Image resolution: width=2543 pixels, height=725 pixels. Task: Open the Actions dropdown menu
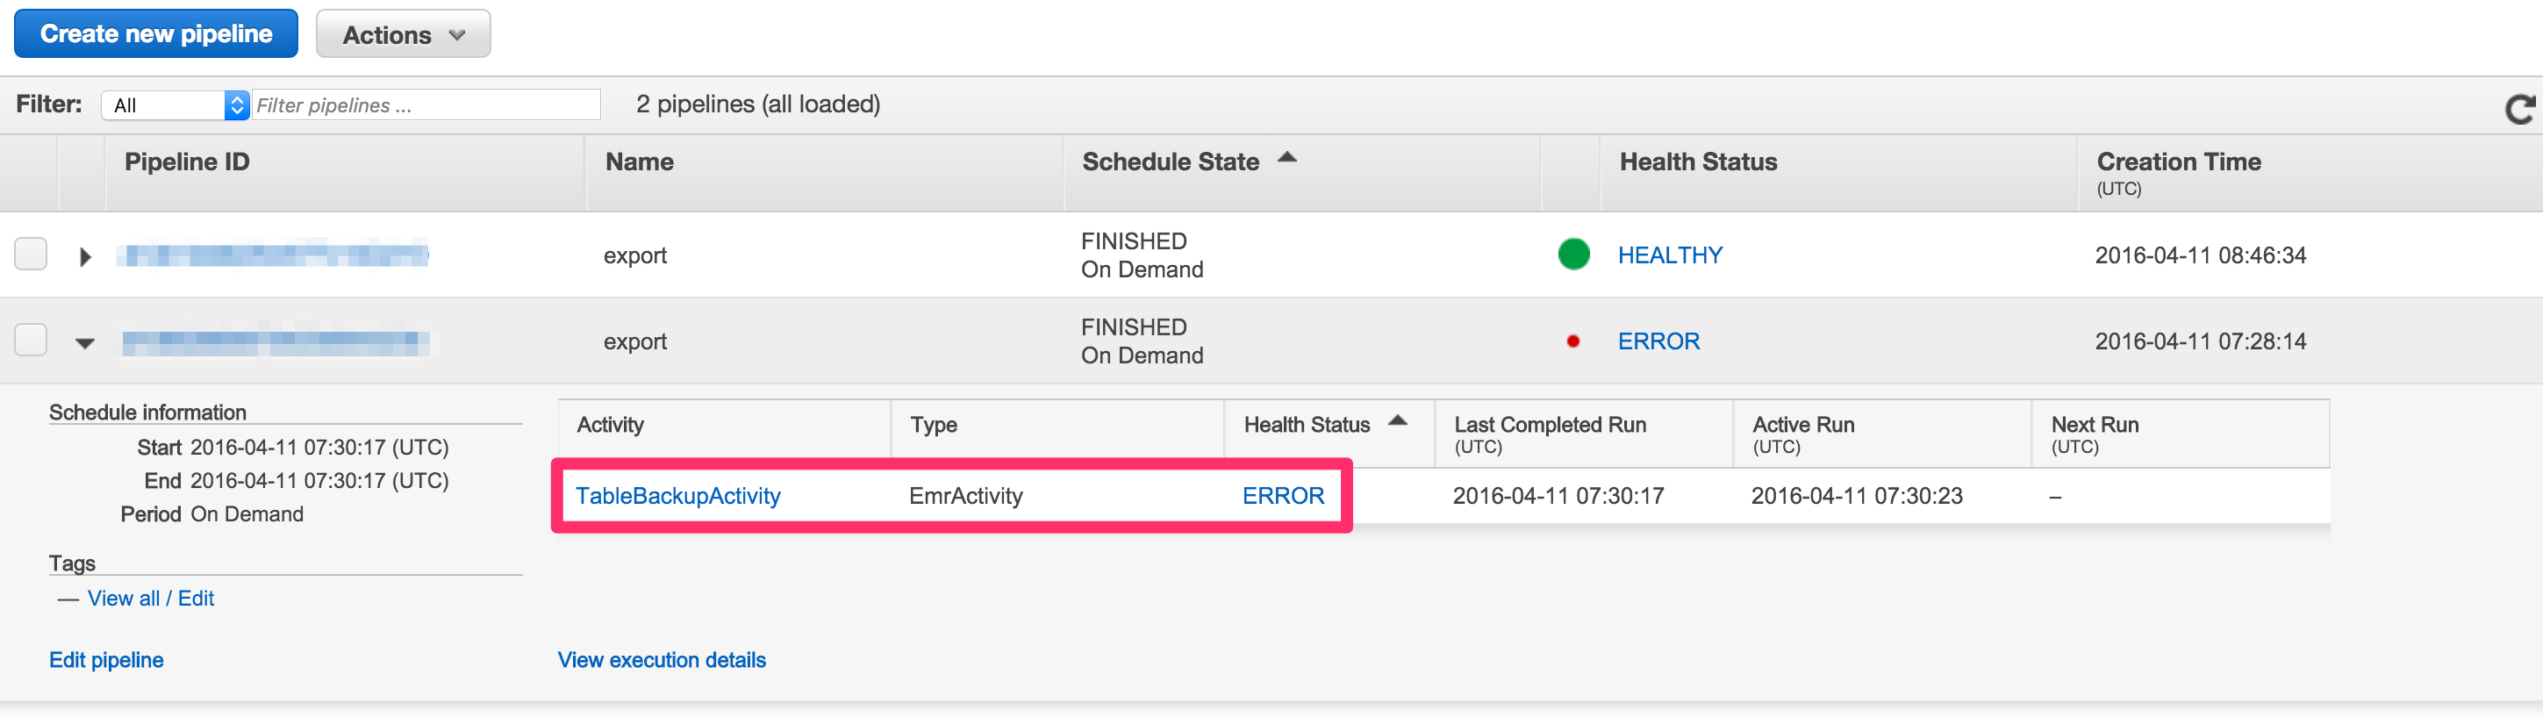403,34
